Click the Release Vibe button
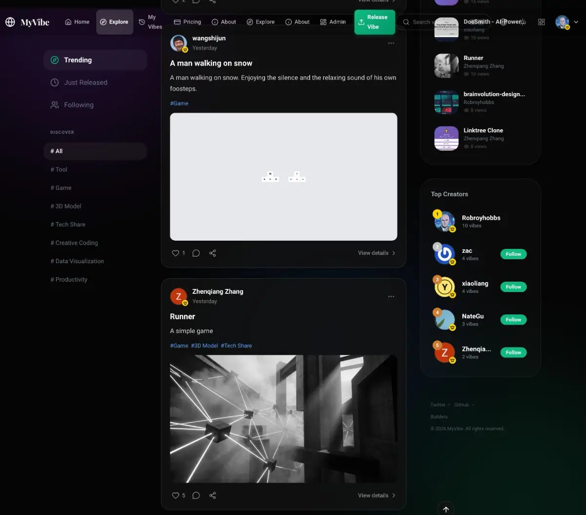This screenshot has height=515, width=586. pyautogui.click(x=375, y=22)
